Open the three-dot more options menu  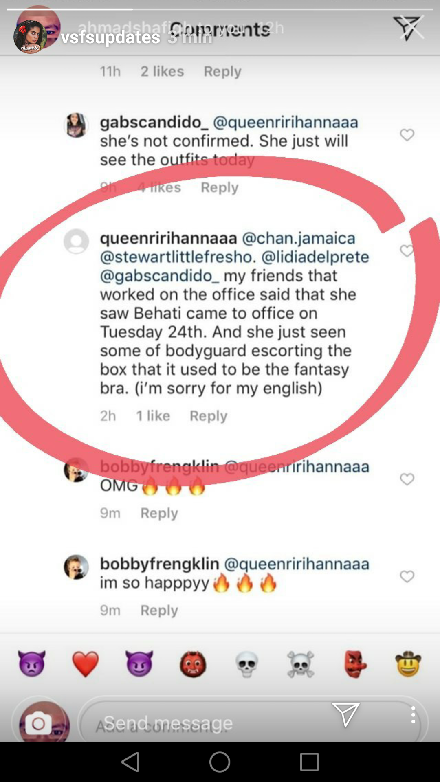[413, 715]
